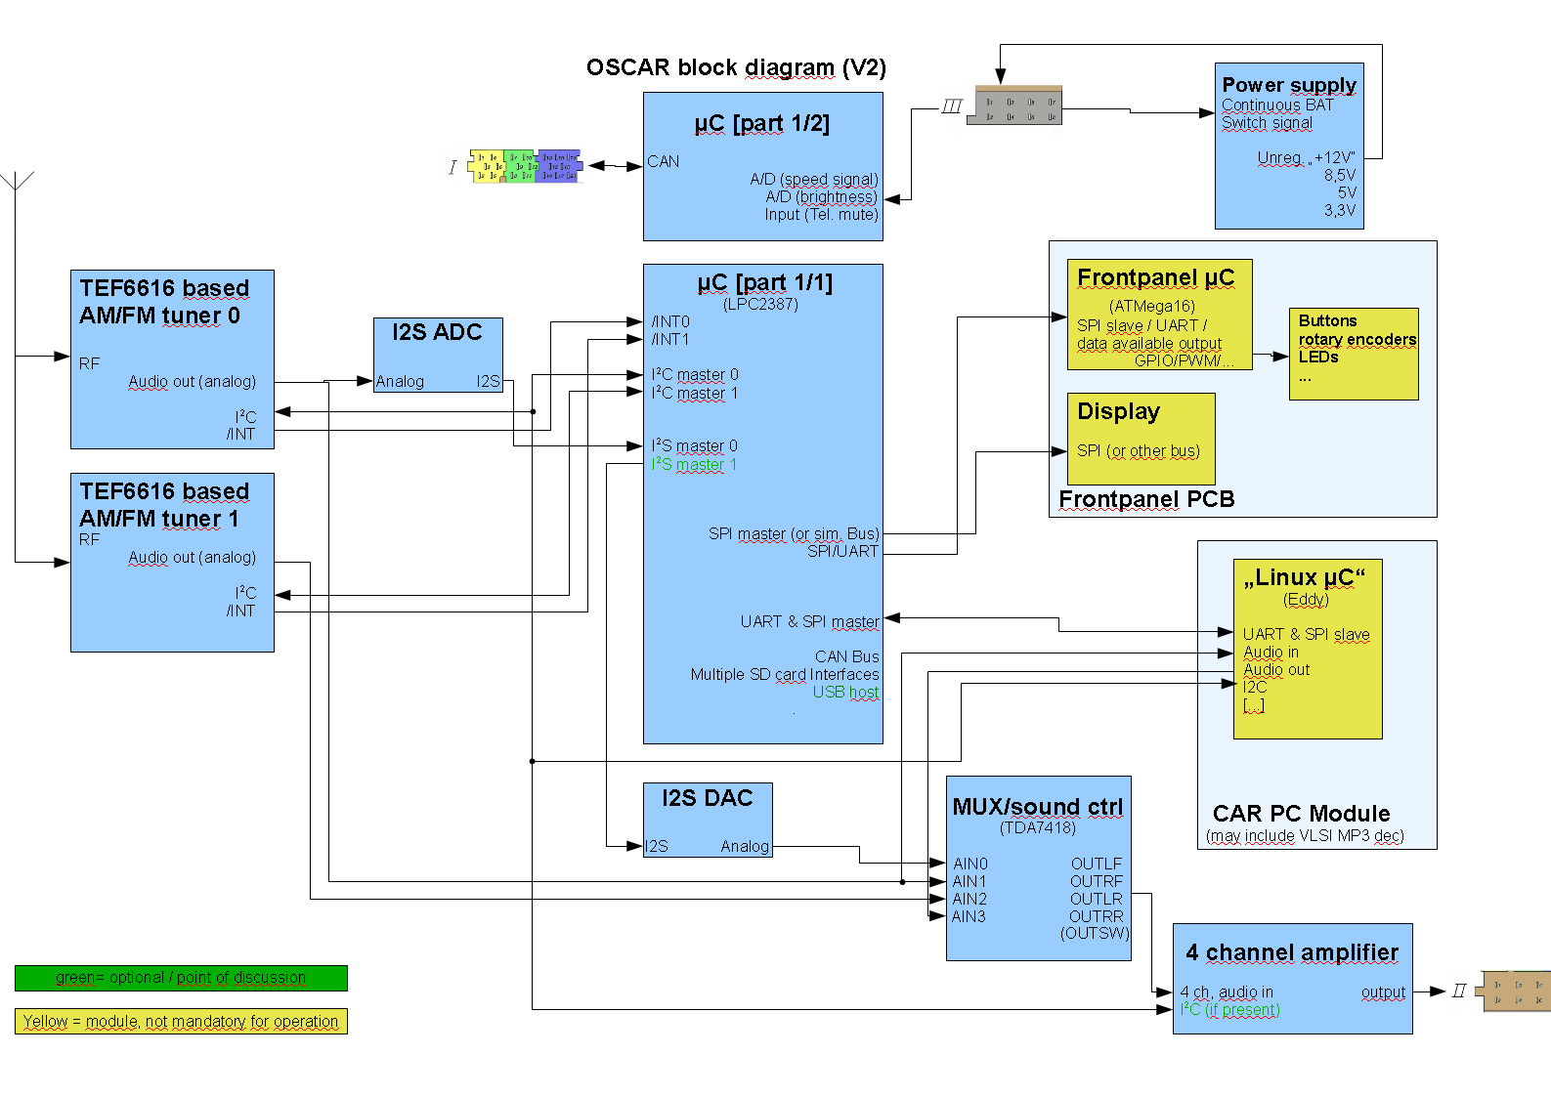Select the Buttons rotary encoders LEDs block
1551x1097 pixels.
pyautogui.click(x=1354, y=354)
